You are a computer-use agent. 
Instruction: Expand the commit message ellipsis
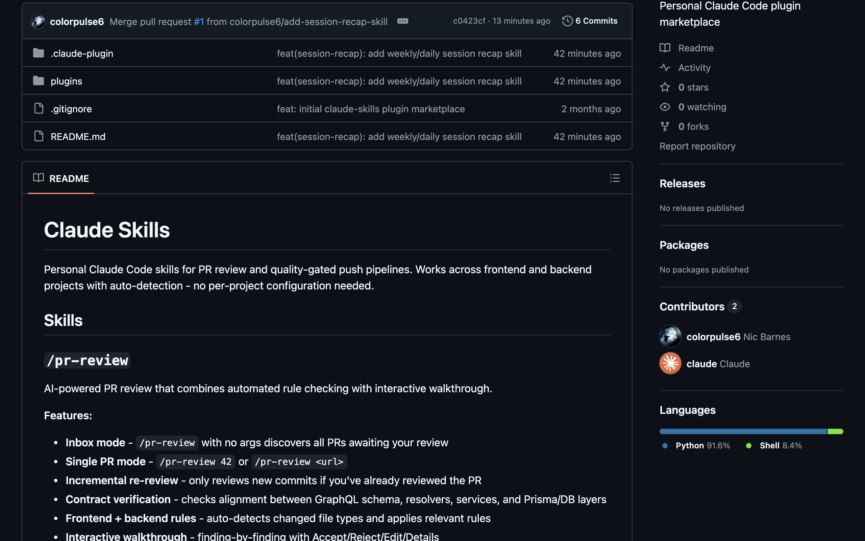(x=402, y=21)
